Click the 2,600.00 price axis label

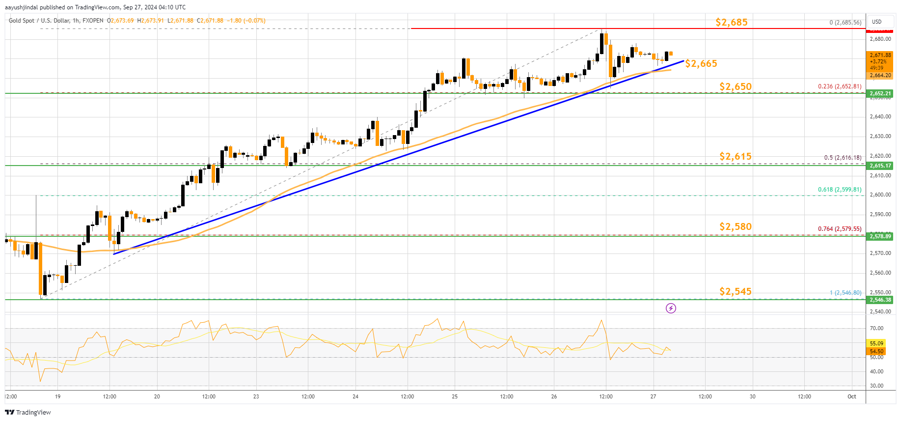pos(880,195)
